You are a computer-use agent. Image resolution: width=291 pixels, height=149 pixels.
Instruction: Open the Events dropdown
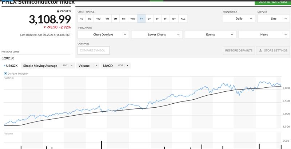211,34
